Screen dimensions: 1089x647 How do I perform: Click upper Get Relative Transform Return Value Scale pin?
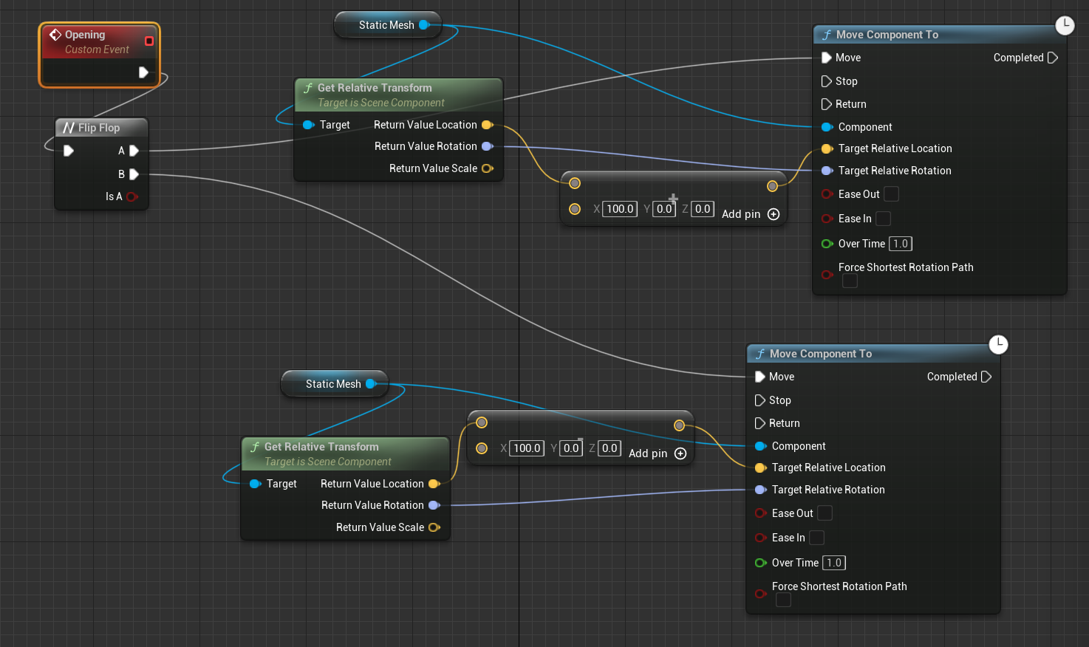point(487,168)
